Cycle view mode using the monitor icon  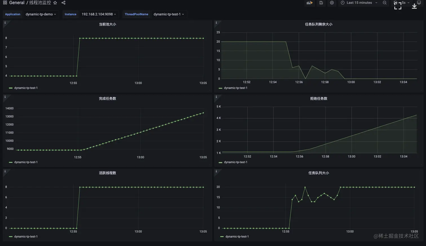[x=419, y=3]
